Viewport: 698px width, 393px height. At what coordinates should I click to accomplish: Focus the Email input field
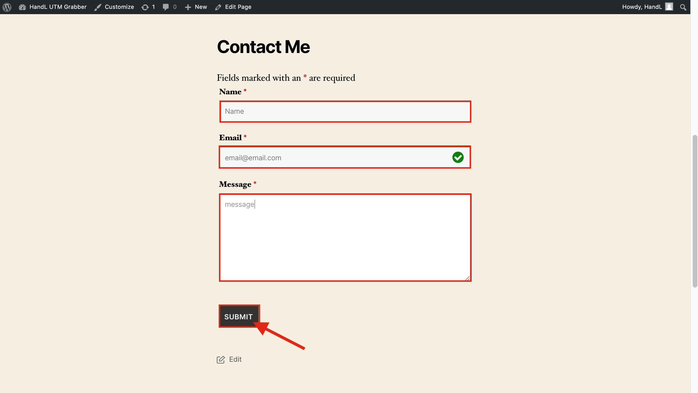[336, 158]
